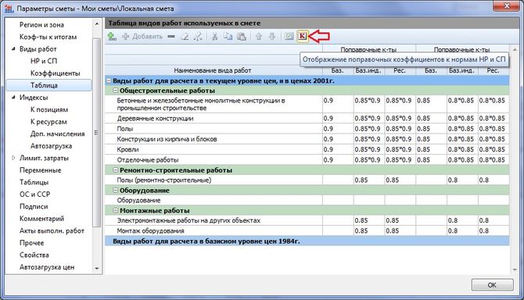Collapse the Монтажные работы group
The width and height of the screenshot is (524, 300).
tap(115, 211)
